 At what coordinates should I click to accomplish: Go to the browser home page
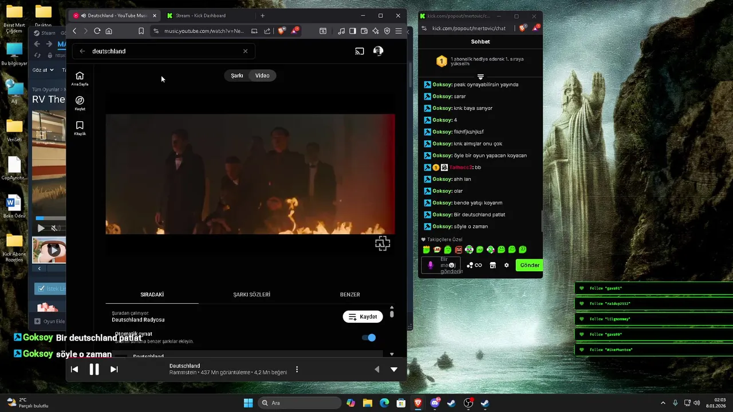click(109, 31)
